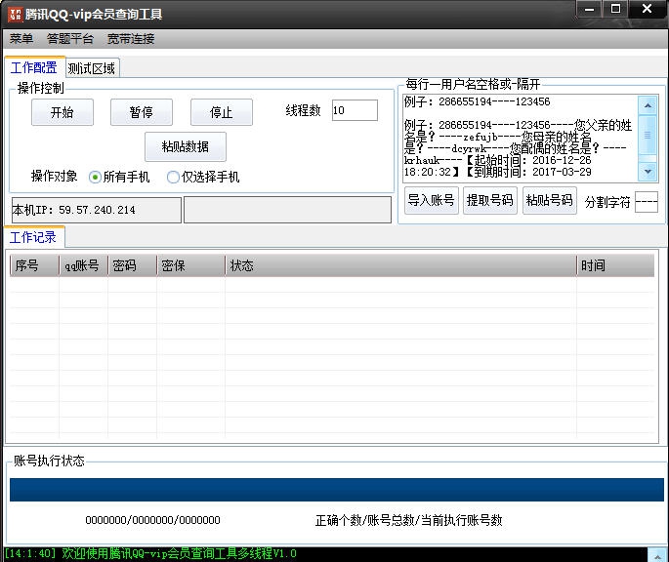This screenshot has height=562, width=669.
Task: Click the 导入账号 button
Action: pos(431,200)
